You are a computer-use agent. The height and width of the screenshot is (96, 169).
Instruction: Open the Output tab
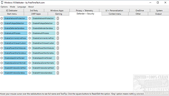158,14
